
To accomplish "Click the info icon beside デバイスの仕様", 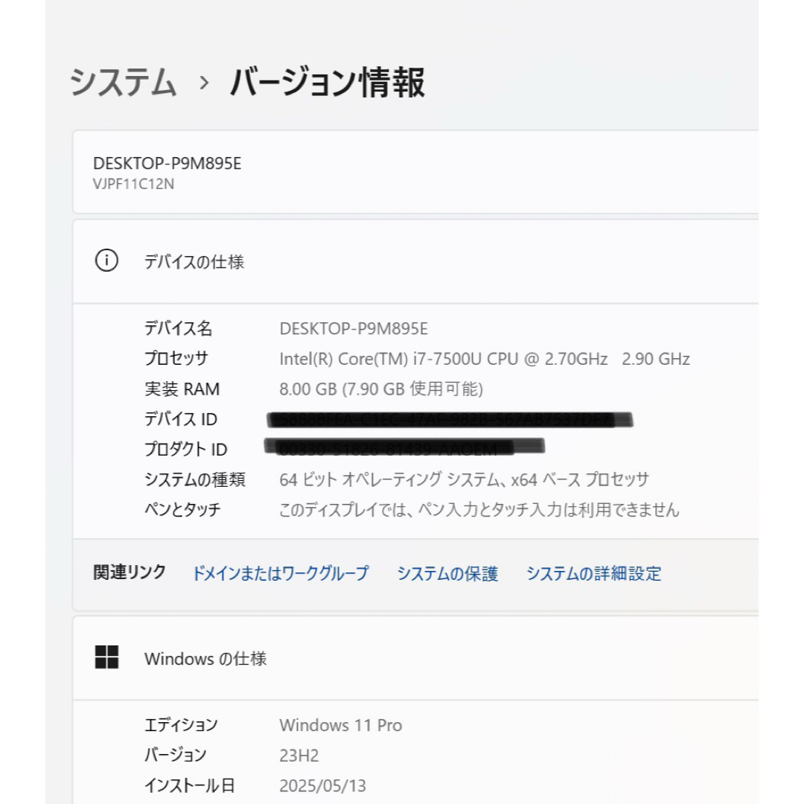I will click(106, 261).
